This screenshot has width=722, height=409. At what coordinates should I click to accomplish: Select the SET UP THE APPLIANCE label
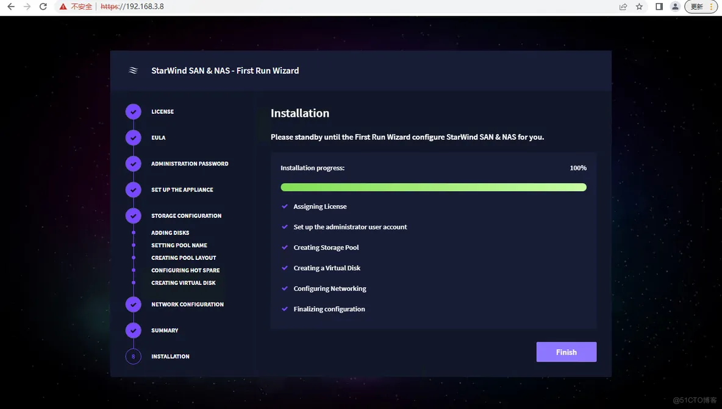182,189
